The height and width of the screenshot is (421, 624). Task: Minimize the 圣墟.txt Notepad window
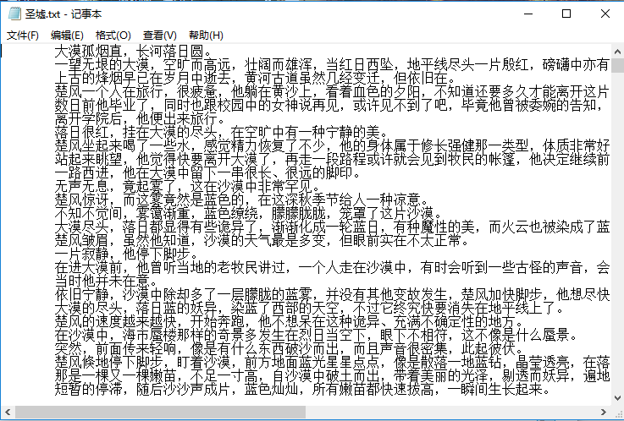pos(528,14)
